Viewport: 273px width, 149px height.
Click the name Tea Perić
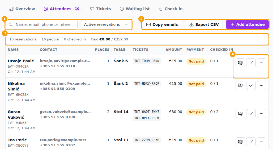[x=17, y=140]
